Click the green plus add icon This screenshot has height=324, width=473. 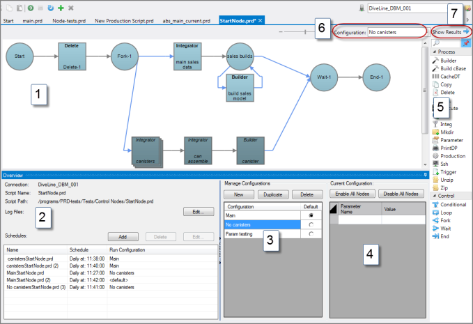tap(61, 8)
